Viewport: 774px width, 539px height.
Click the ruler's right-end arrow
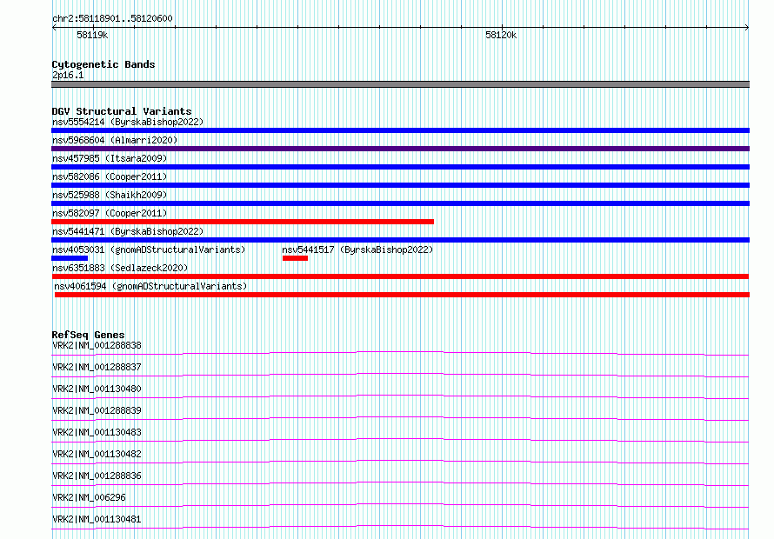click(747, 28)
